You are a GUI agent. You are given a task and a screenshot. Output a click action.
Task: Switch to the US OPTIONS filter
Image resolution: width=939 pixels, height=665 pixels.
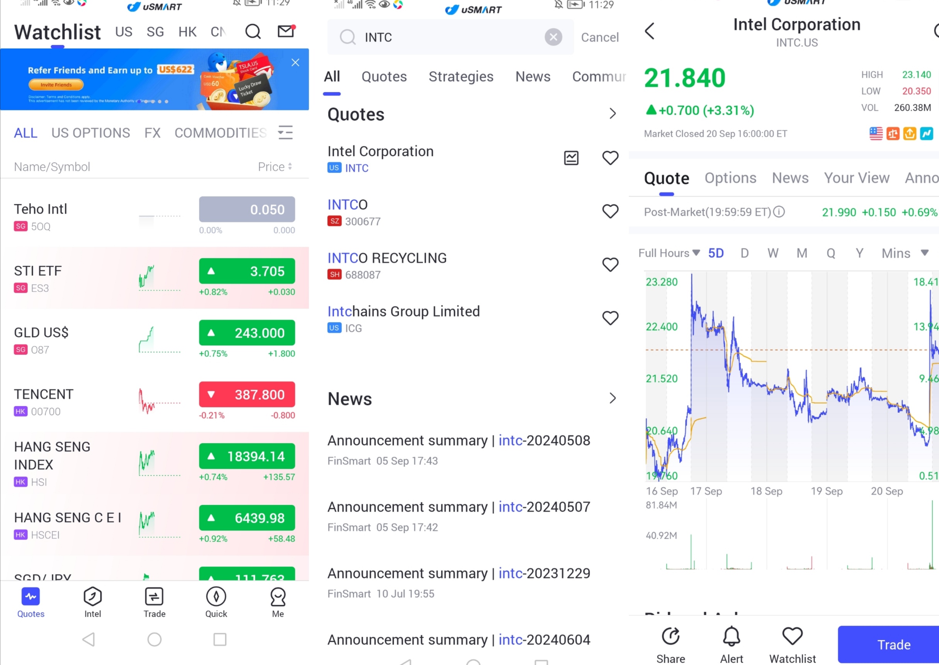coord(90,133)
